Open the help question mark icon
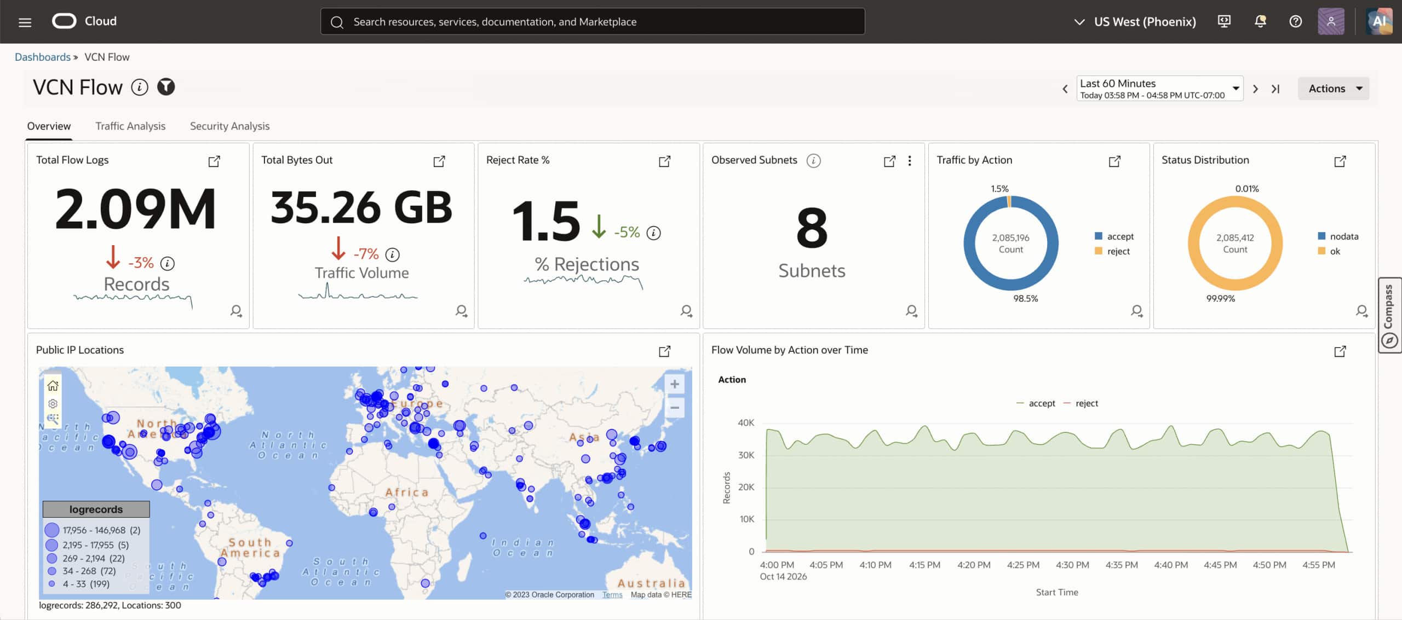This screenshot has height=620, width=1402. pyautogui.click(x=1295, y=21)
